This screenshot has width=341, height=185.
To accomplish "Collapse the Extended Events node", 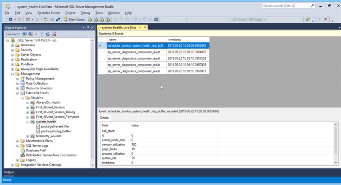I will click(17, 93).
